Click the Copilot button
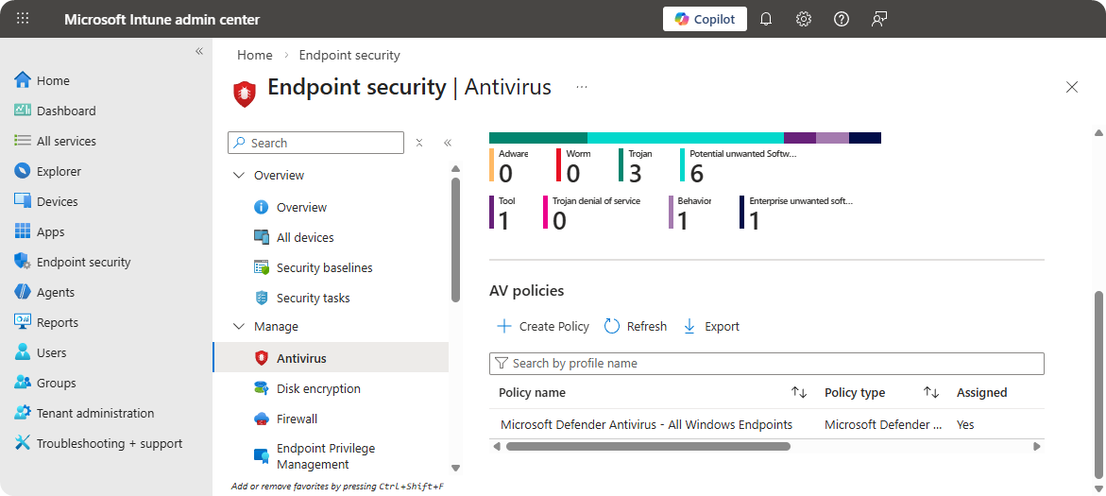This screenshot has width=1106, height=496. pos(705,19)
